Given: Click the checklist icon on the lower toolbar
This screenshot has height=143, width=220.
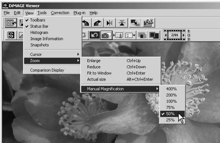Looking at the screenshot, I should (129, 36).
